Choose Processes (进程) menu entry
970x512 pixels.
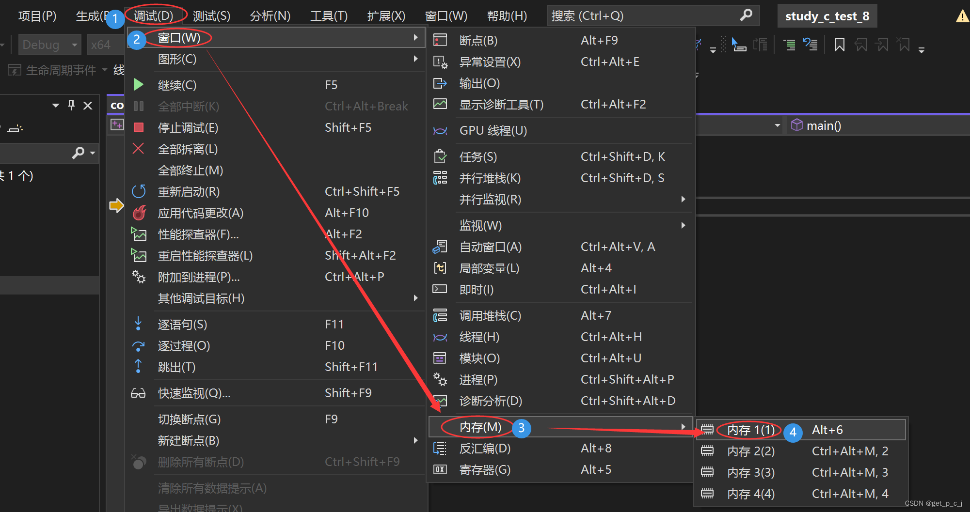[561, 379]
